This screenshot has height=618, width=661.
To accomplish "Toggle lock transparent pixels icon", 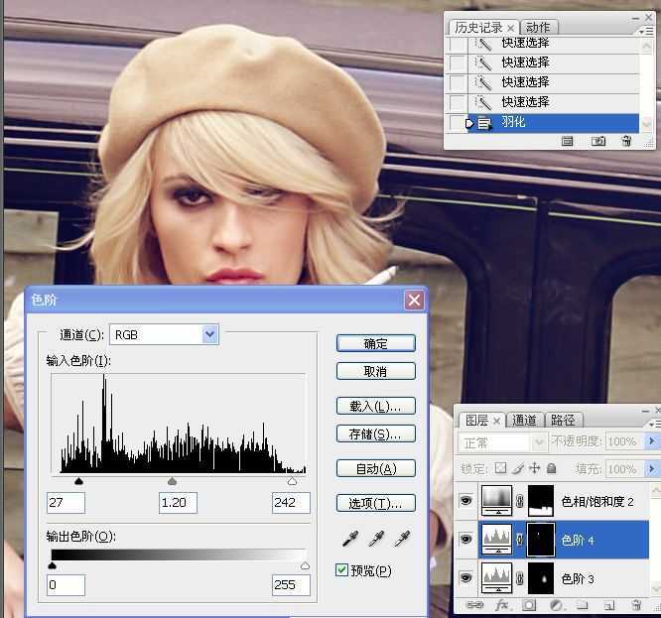I will tap(500, 468).
